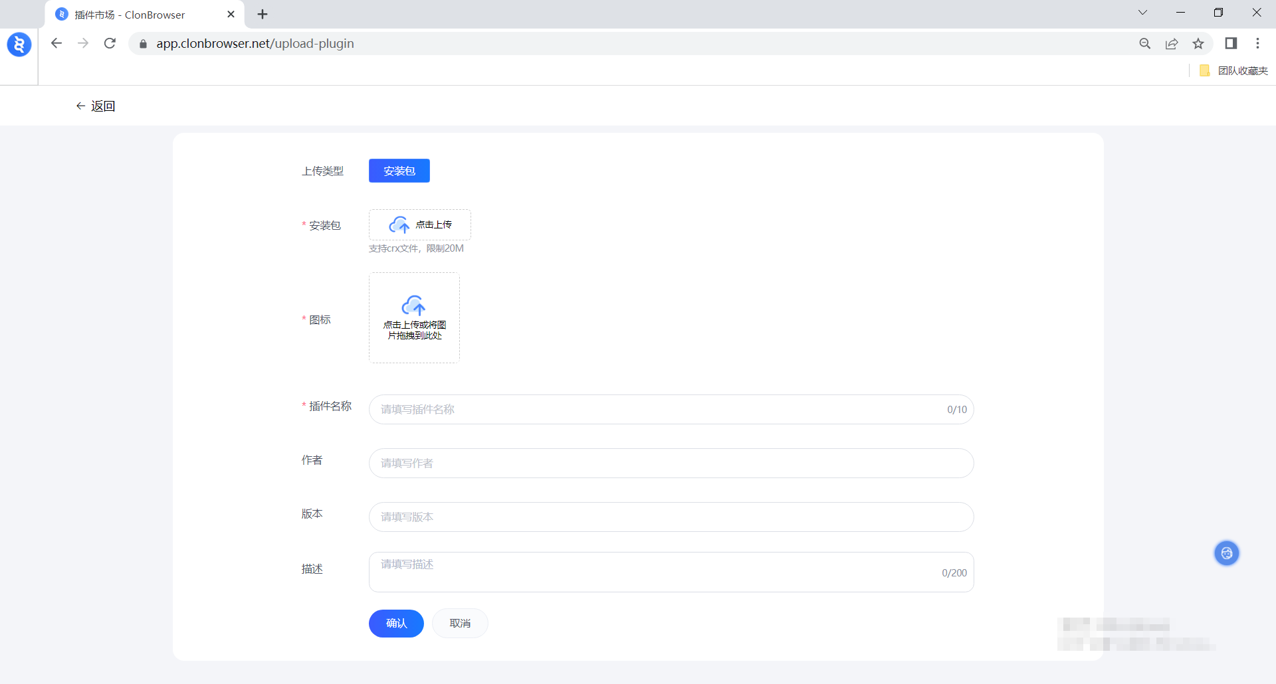
Task: Reload the current page
Action: [x=110, y=43]
